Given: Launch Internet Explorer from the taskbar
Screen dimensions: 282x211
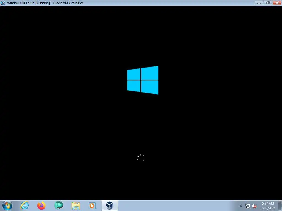Looking at the screenshot, I should 25,206.
